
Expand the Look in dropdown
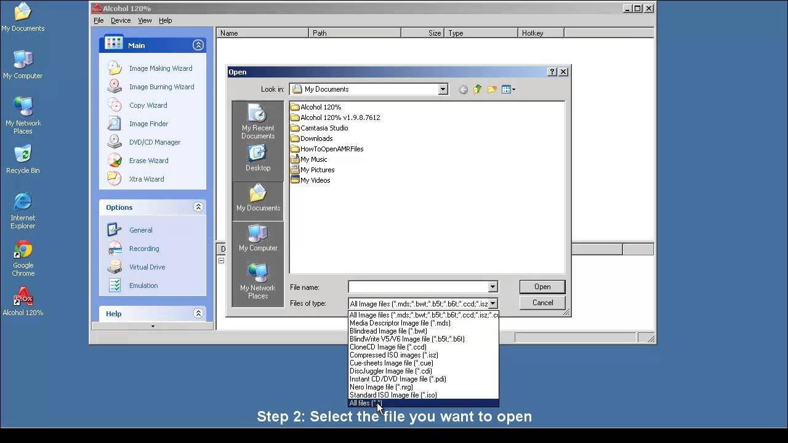(443, 89)
